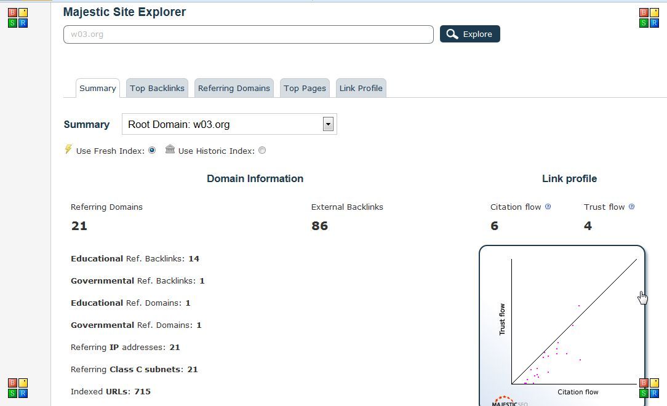Click the Domain Information heading
The height and width of the screenshot is (406, 667).
click(255, 178)
